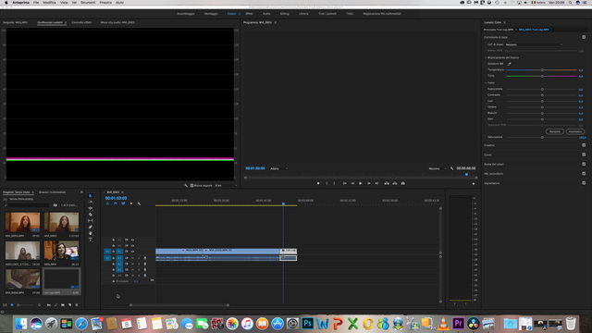The height and width of the screenshot is (333, 592).
Task: Toggle Correzione di base checkbox
Action: point(584,37)
